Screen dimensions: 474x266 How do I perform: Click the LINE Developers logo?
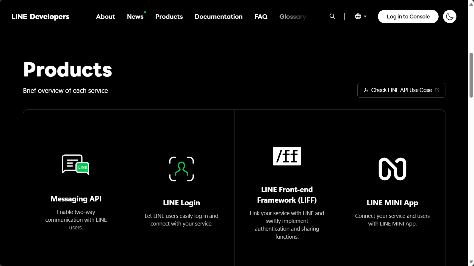[40, 17]
